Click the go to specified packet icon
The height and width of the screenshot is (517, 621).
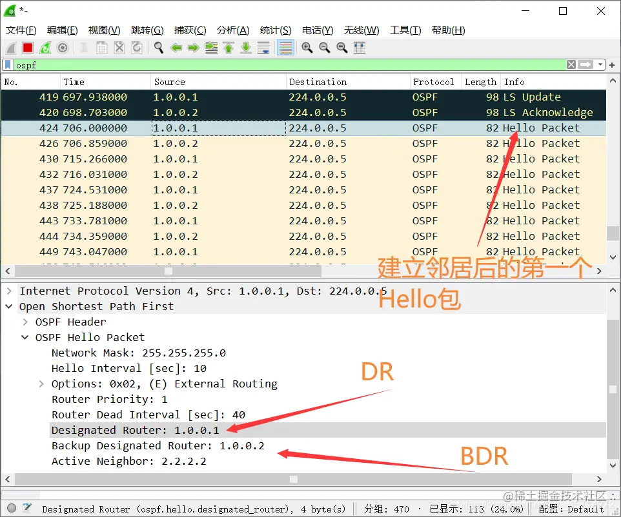click(211, 48)
